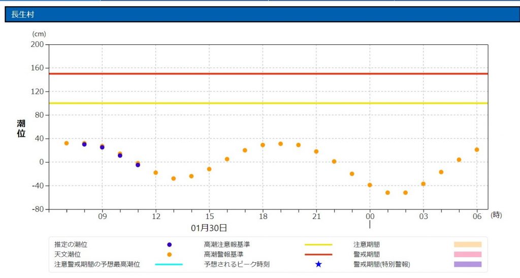Click the orange tide dot at 00 o'clock
Image resolution: width=520 pixels, height=278 pixels.
tap(370, 185)
